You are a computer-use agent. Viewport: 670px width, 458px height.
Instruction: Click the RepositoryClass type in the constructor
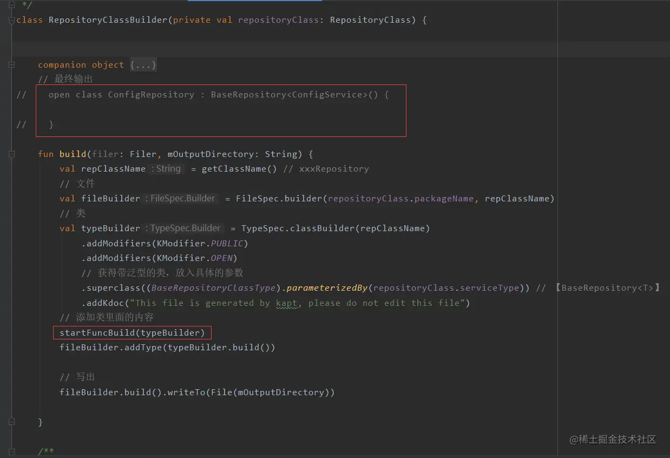coord(370,20)
